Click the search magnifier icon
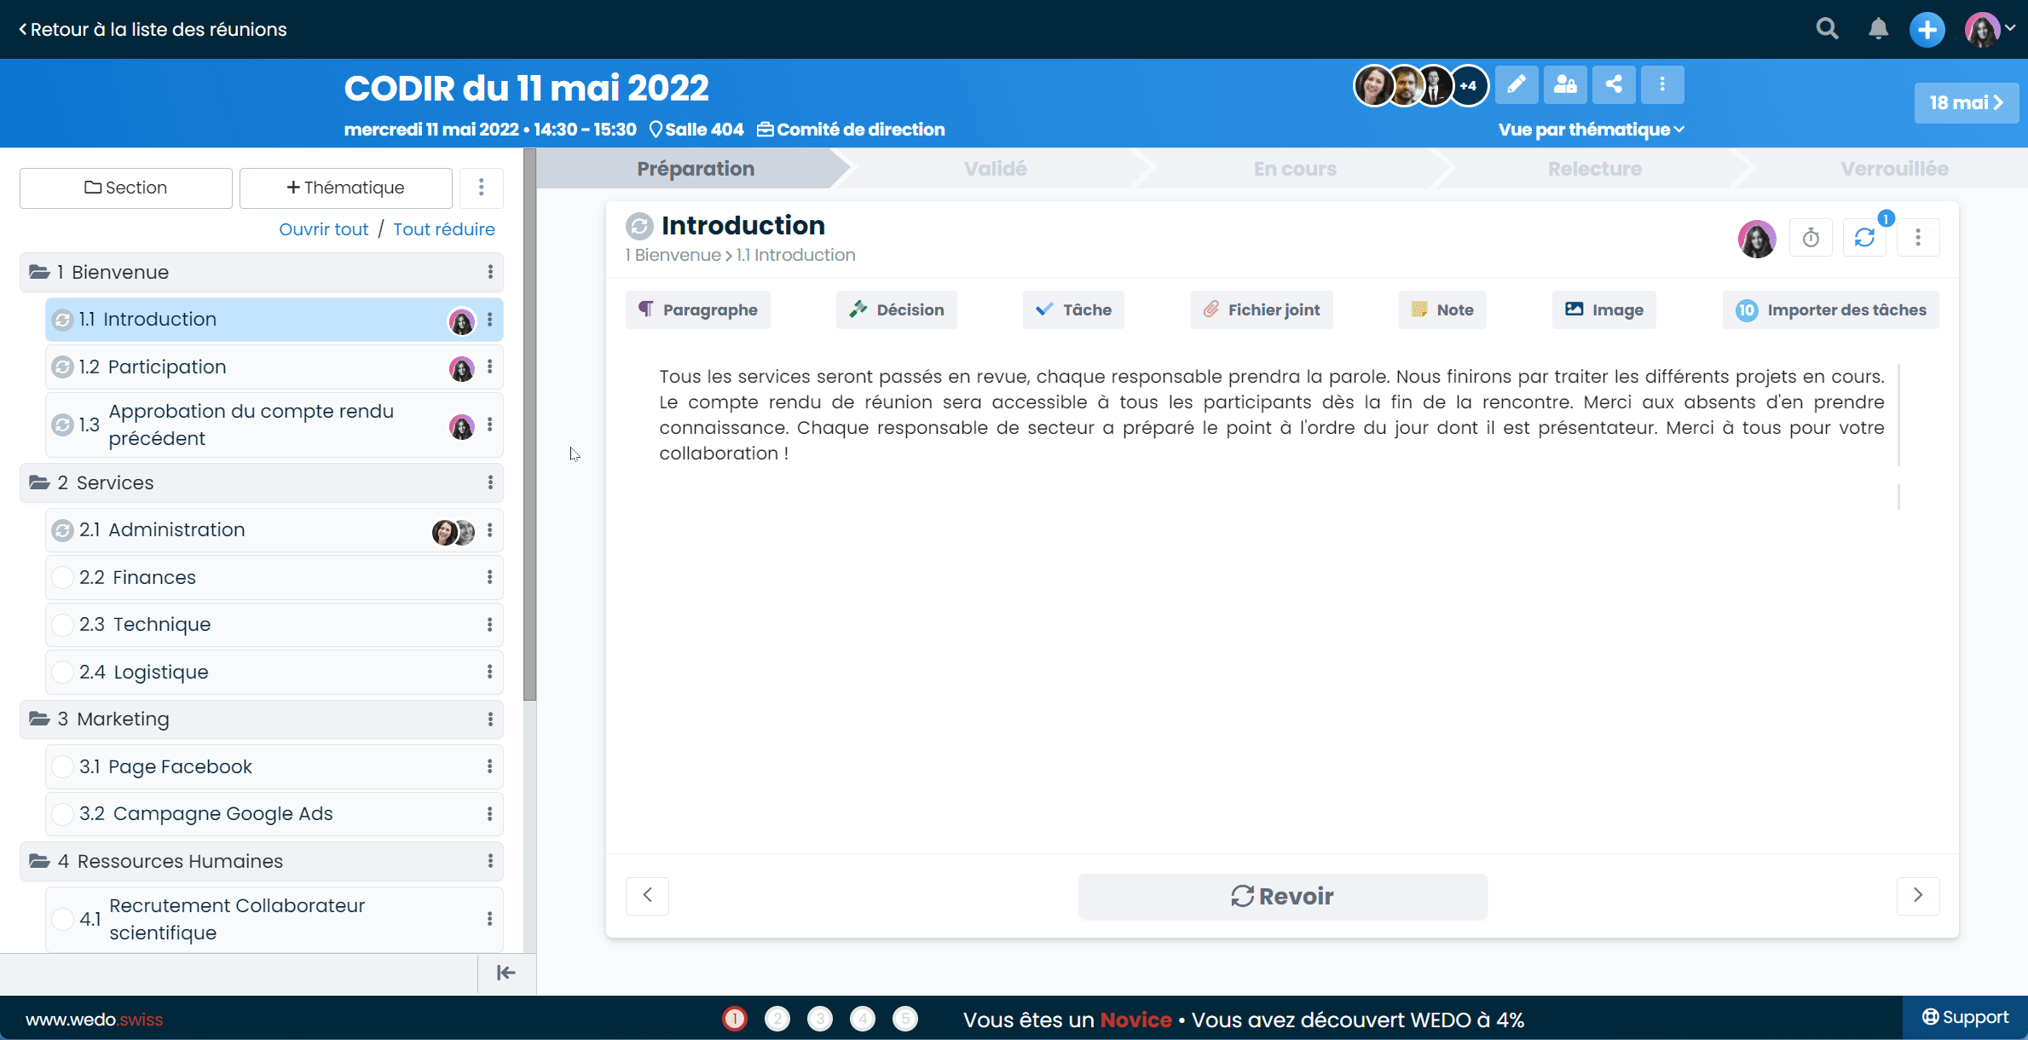Viewport: 2028px width, 1040px height. [x=1827, y=29]
